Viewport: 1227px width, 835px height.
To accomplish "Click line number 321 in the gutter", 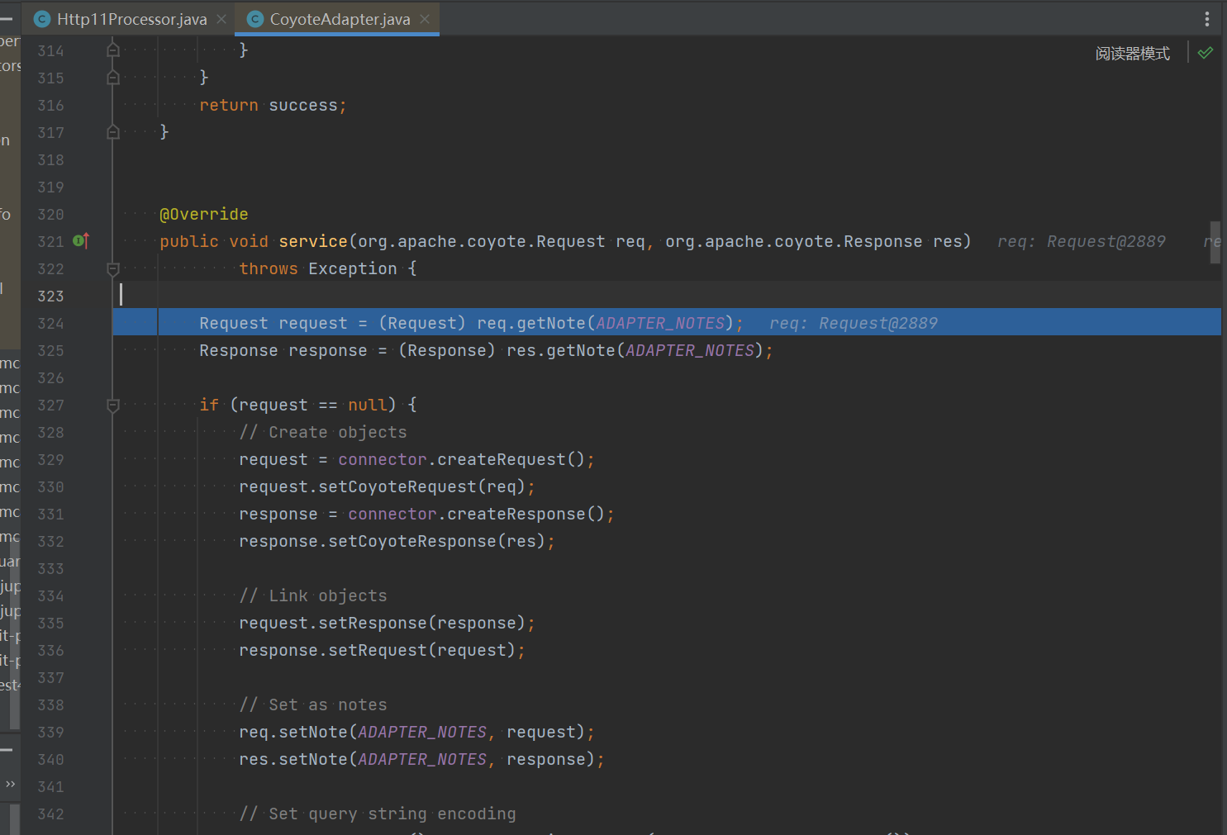I will (x=50, y=241).
